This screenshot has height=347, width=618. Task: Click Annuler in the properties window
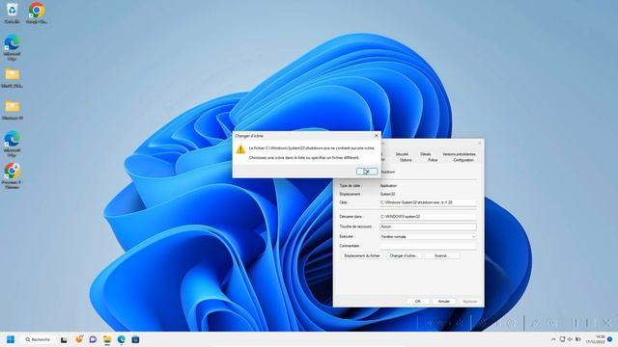(444, 302)
